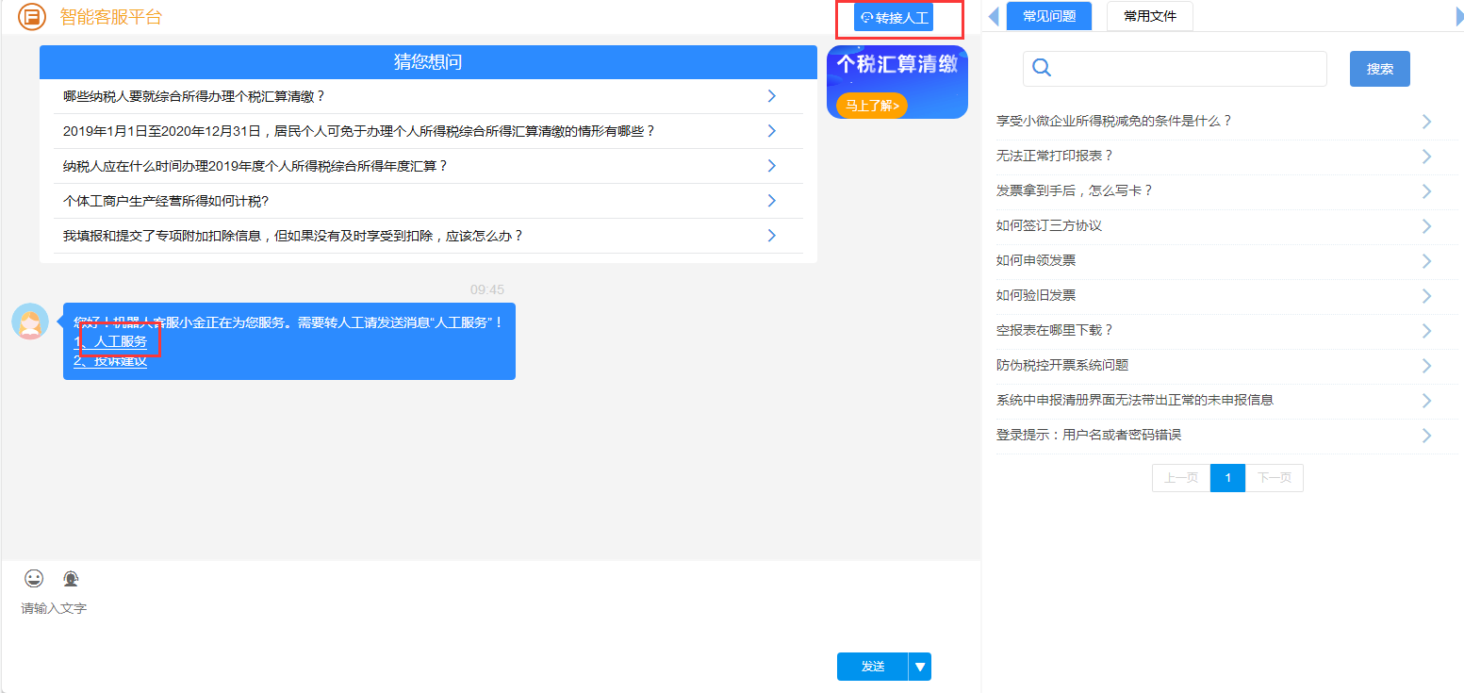Click the headset agent icon
This screenshot has width=1464, height=693.
(71, 578)
